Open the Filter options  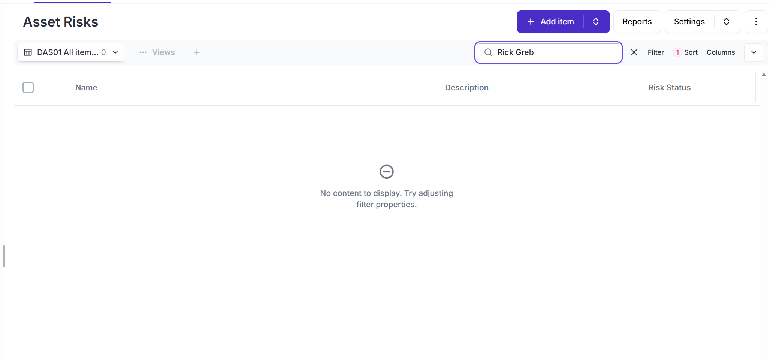click(x=656, y=52)
